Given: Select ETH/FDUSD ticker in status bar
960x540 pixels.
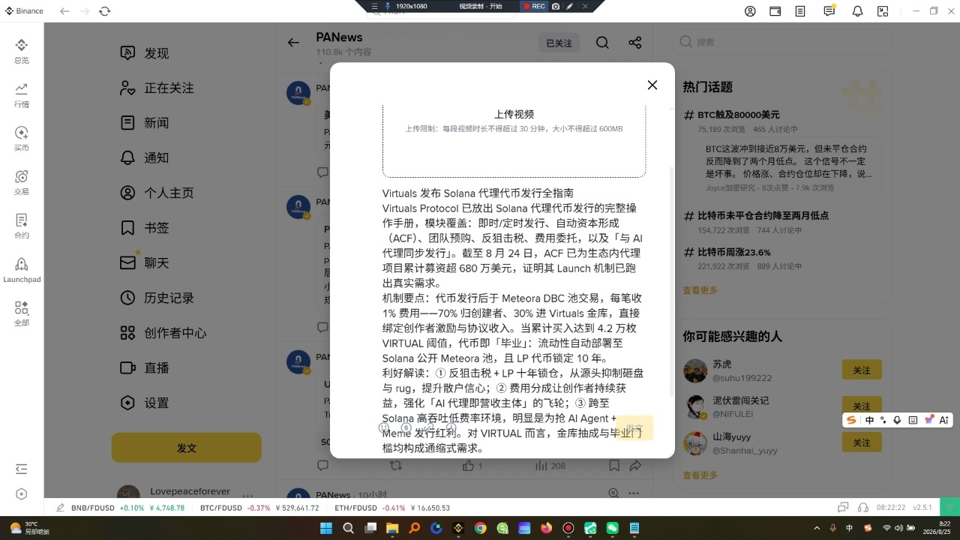Looking at the screenshot, I should (392, 508).
